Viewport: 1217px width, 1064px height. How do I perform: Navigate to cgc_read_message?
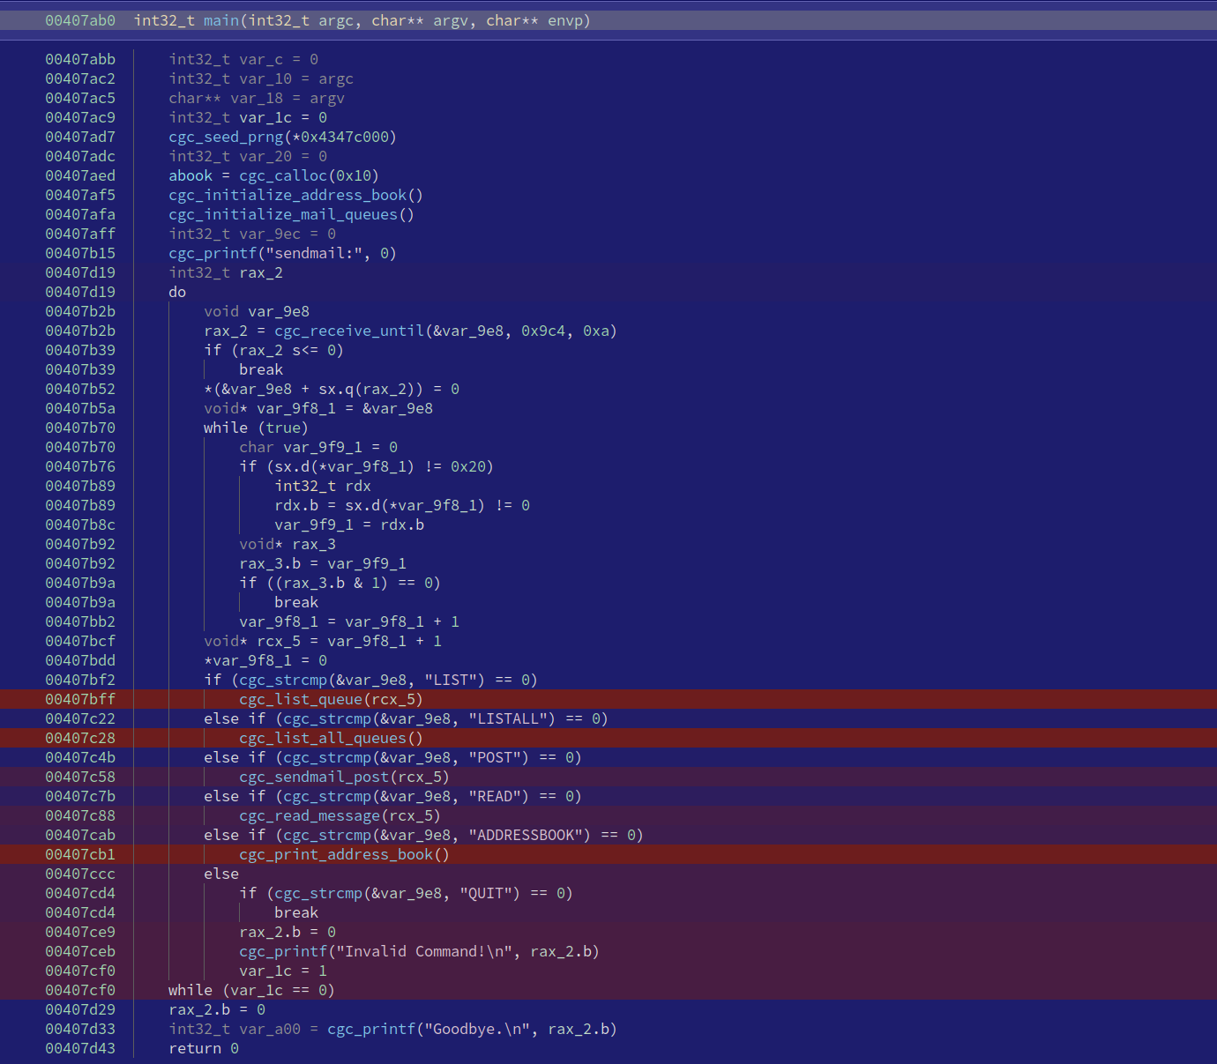point(310,815)
